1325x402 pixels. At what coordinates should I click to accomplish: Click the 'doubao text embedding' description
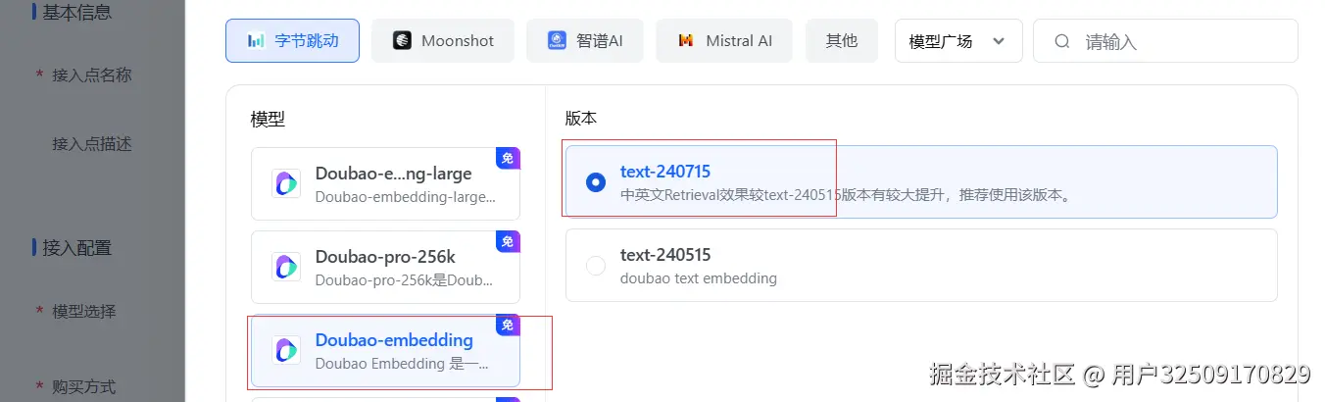click(699, 278)
